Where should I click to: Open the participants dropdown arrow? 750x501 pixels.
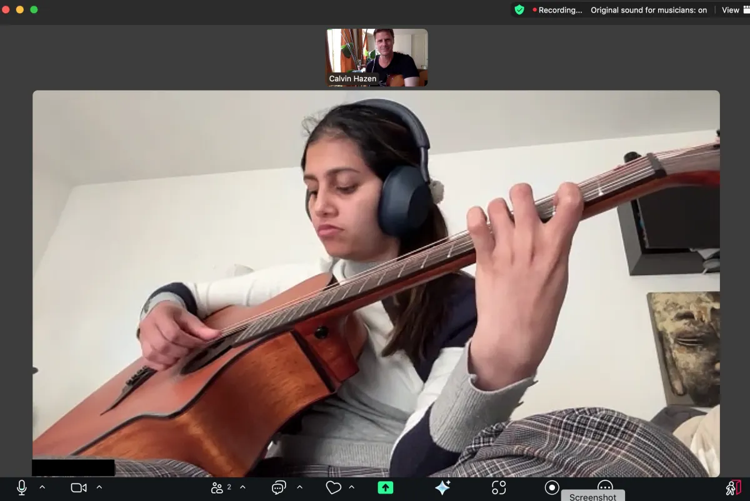[242, 487]
